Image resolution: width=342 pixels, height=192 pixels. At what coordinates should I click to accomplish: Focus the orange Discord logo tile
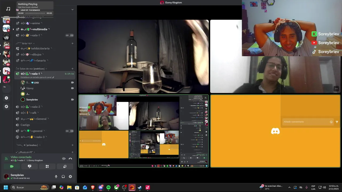(x=275, y=131)
